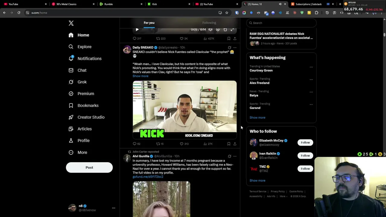Open more options for Alex Freeland trend

pos(311,80)
